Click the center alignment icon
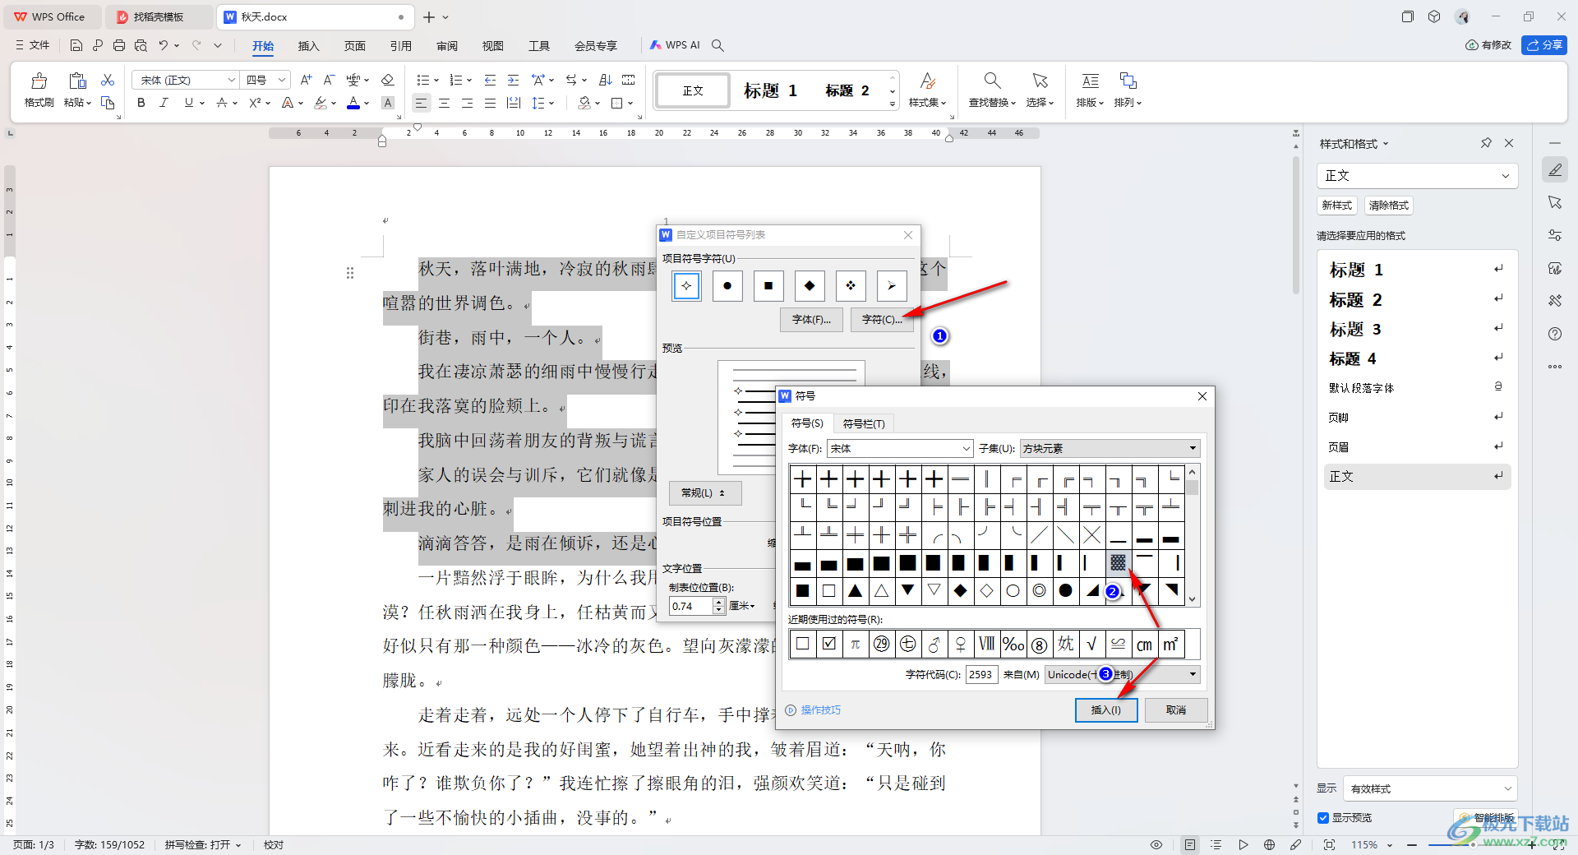 444,103
